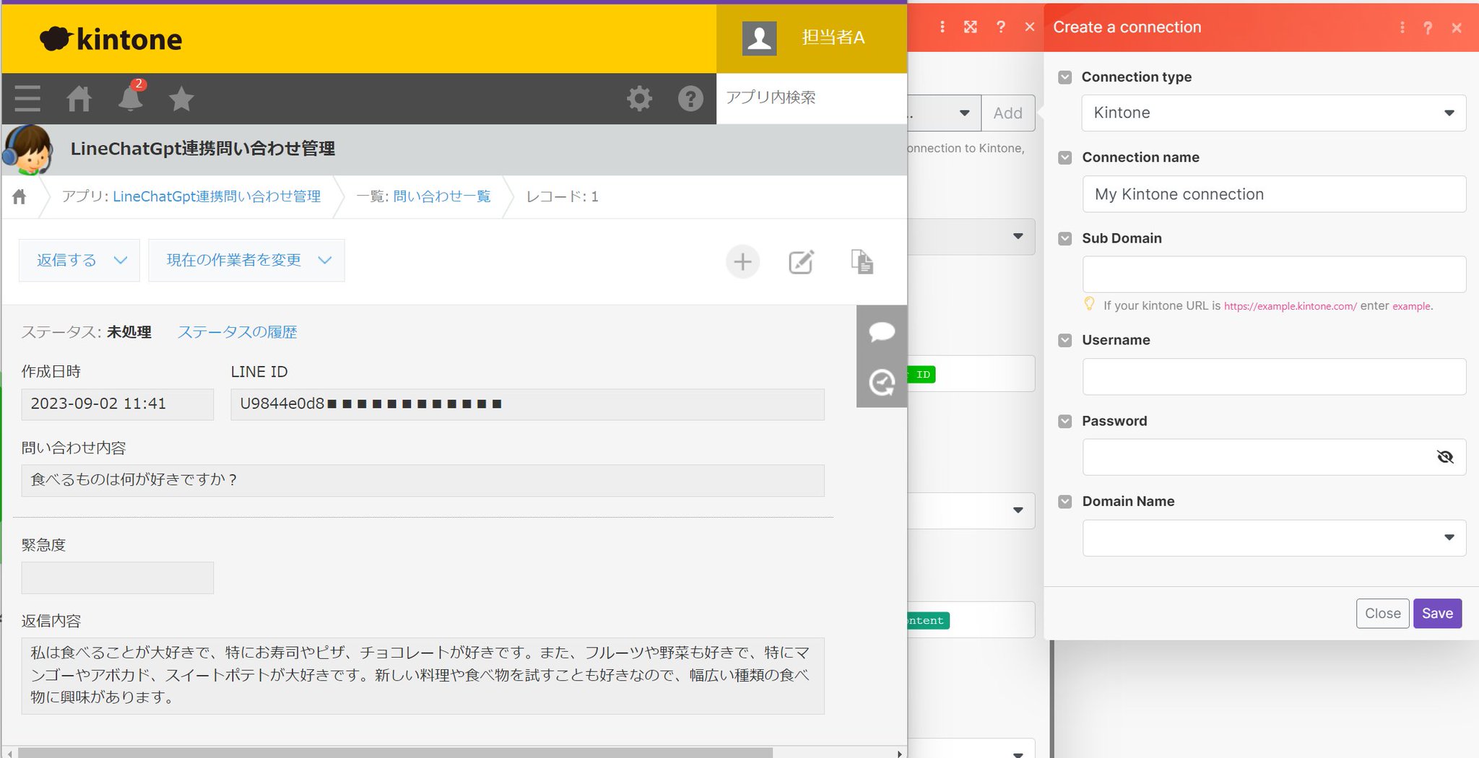Toggle Username checkbox
This screenshot has height=758, width=1479.
(x=1064, y=340)
